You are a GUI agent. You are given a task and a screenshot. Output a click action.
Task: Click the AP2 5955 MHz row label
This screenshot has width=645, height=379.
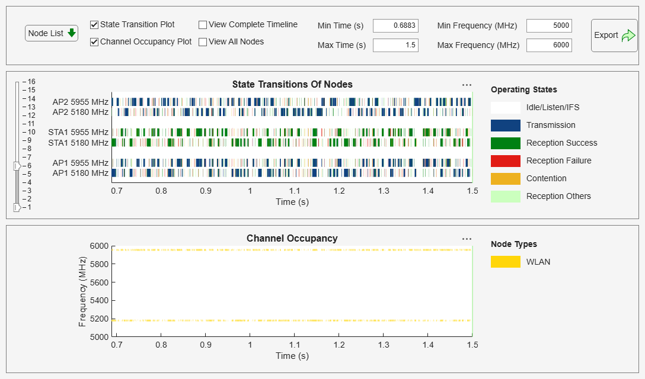[80, 102]
